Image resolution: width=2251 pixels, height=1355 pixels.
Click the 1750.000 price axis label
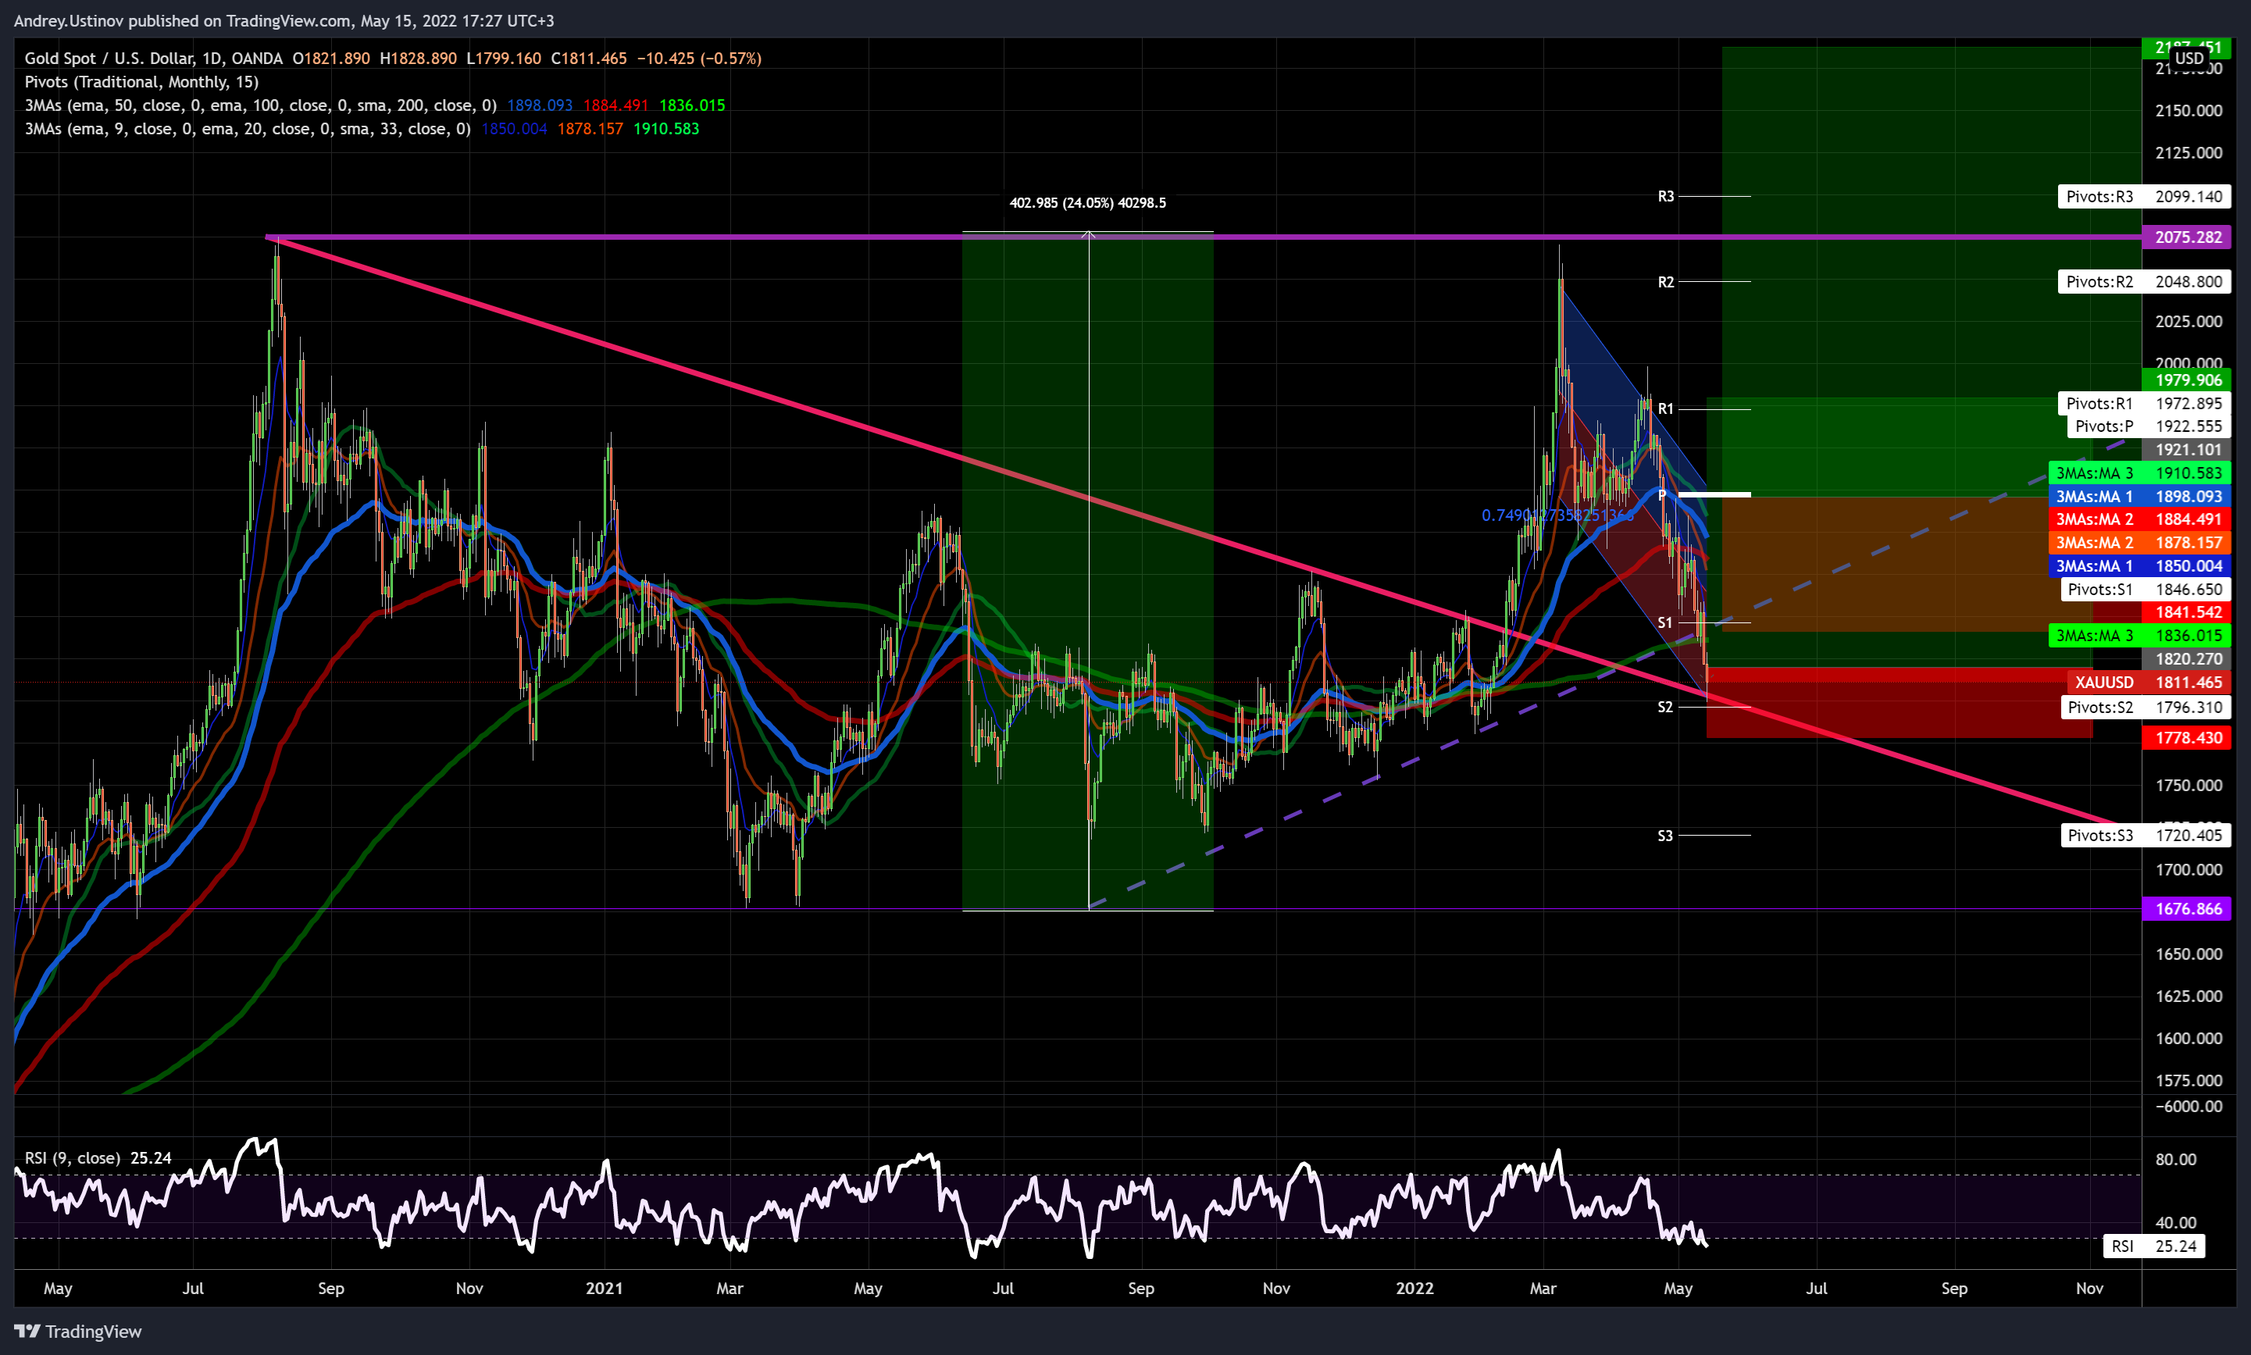click(x=2188, y=785)
